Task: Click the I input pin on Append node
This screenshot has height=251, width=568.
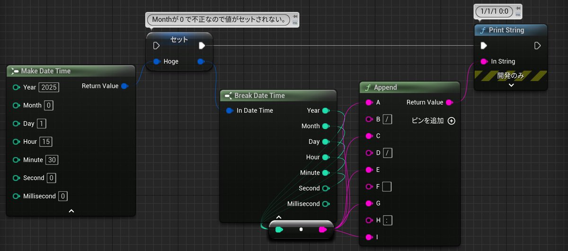Action: (369, 237)
